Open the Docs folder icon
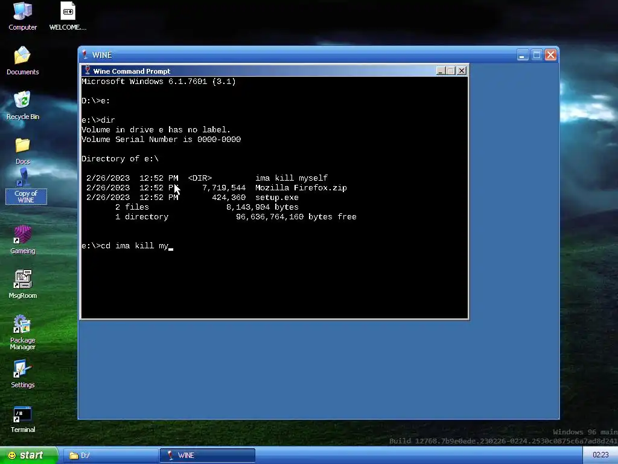Viewport: 618px width, 464px height. pos(22,150)
